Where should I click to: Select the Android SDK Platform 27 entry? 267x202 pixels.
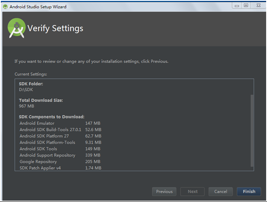61,136
